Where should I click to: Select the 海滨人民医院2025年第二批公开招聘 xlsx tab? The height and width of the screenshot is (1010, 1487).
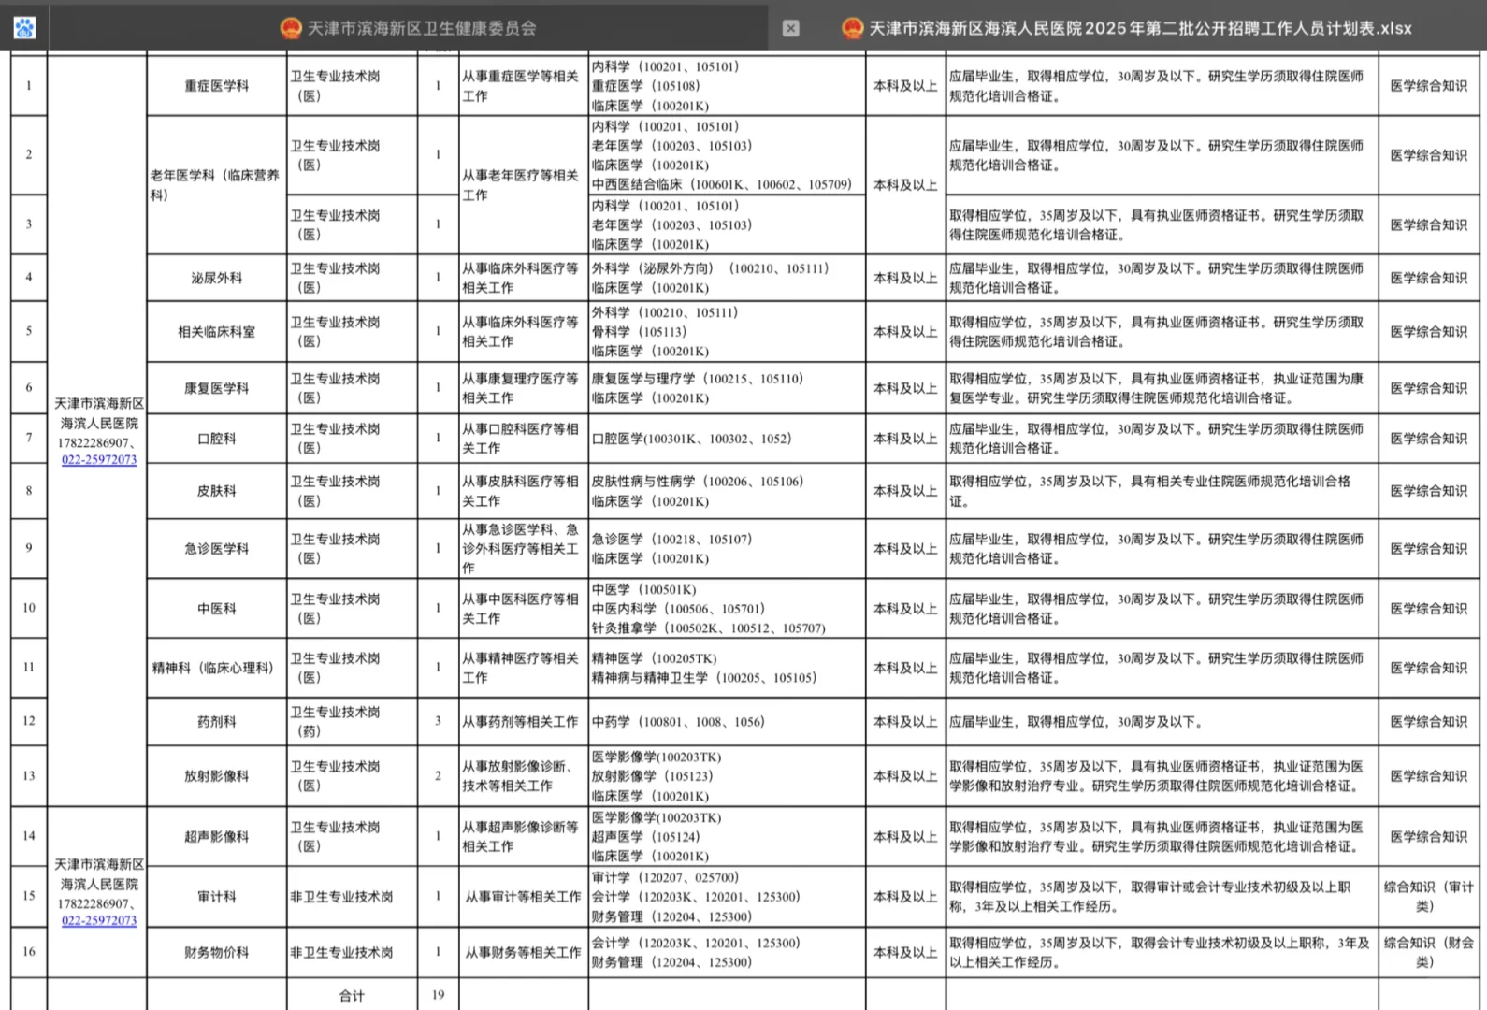click(1127, 28)
